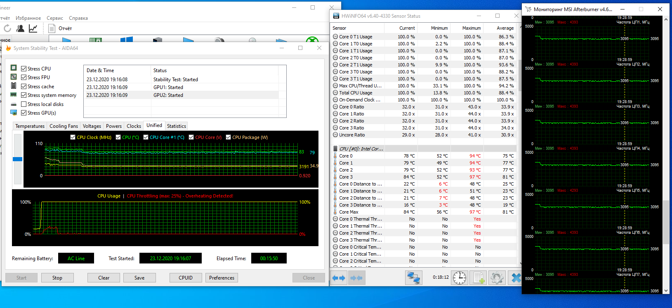Click the logging sheet-with-plus icon in HWiNFO

click(479, 278)
